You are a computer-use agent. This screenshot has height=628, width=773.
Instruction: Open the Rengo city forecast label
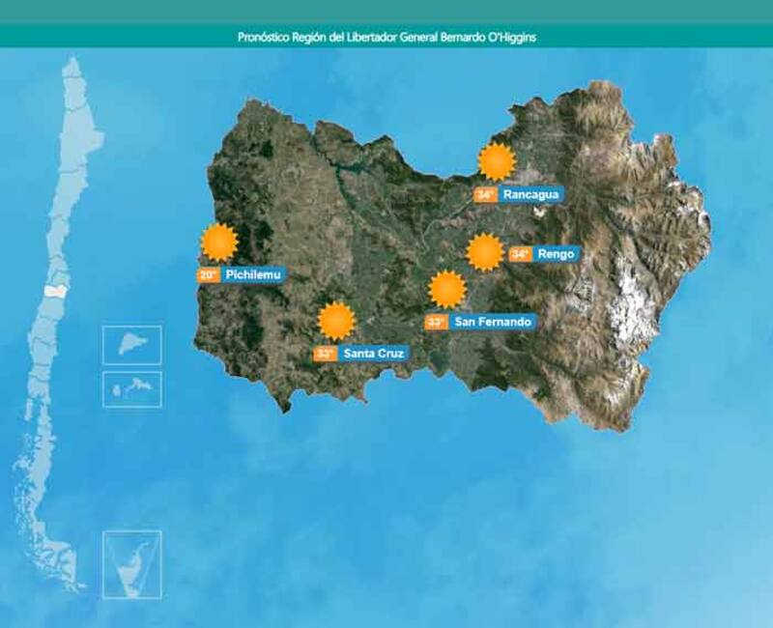(x=558, y=254)
